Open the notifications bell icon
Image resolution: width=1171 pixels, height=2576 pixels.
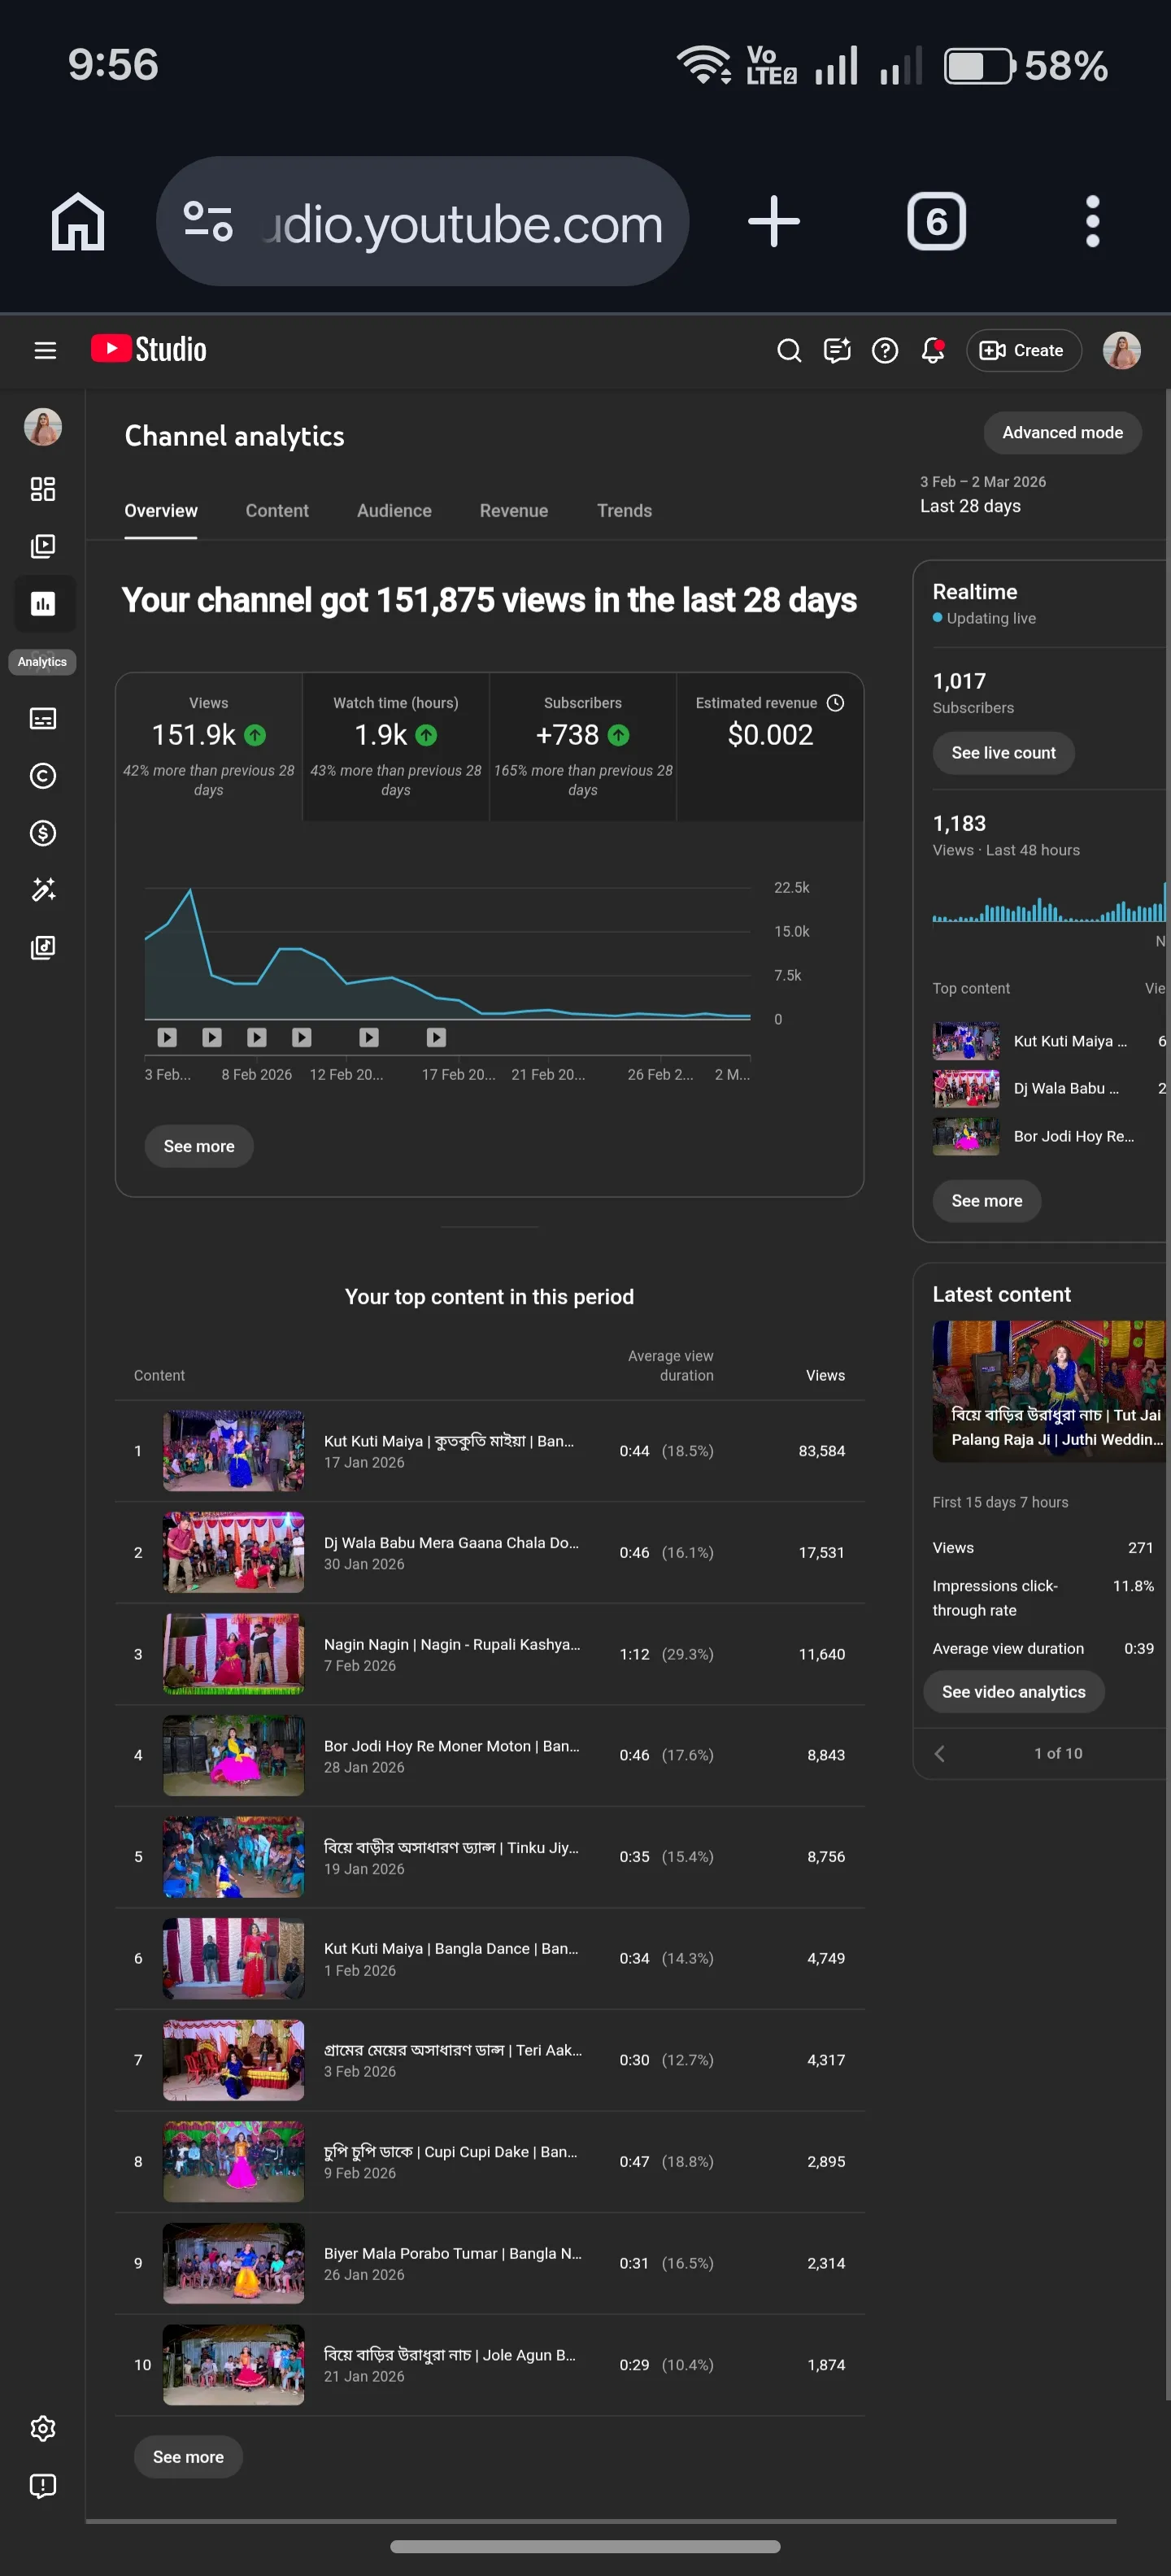(x=933, y=350)
